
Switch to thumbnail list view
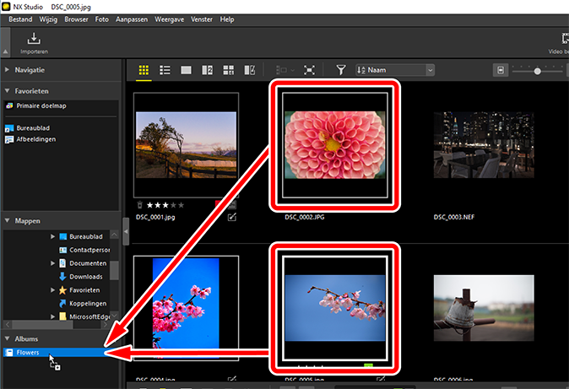coord(165,70)
